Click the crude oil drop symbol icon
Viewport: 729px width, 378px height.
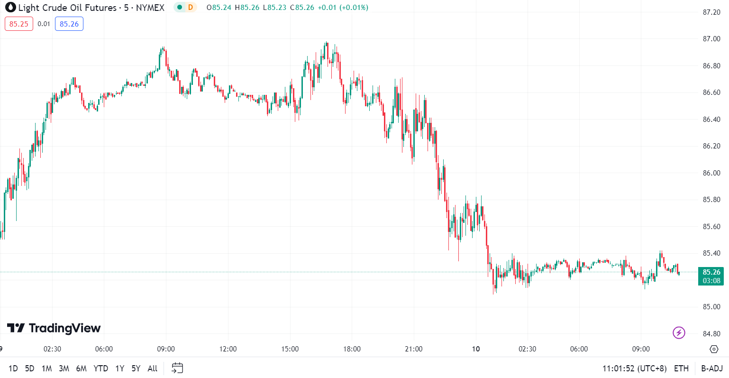click(x=10, y=8)
